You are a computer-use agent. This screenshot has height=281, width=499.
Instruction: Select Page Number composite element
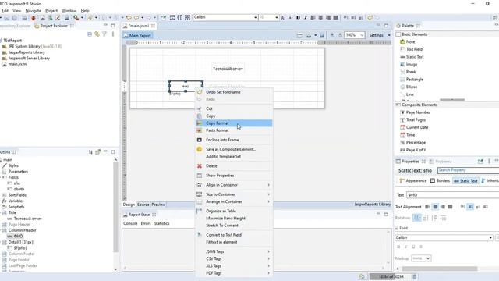(415, 112)
